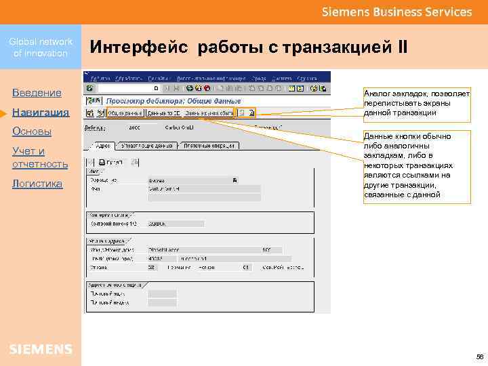Click the Display/Change toggle icon
Screen dimensions: 488x366
coord(100,113)
